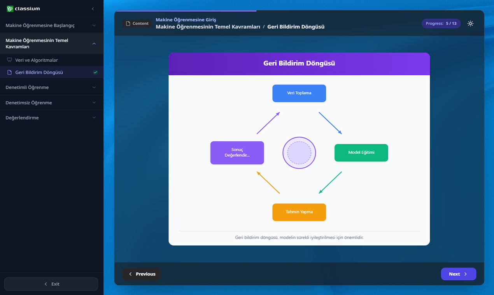494x295 pixels.
Task: Expand the Makine Öğrenmesine Başlangıç section
Action: pyautogui.click(x=52, y=25)
